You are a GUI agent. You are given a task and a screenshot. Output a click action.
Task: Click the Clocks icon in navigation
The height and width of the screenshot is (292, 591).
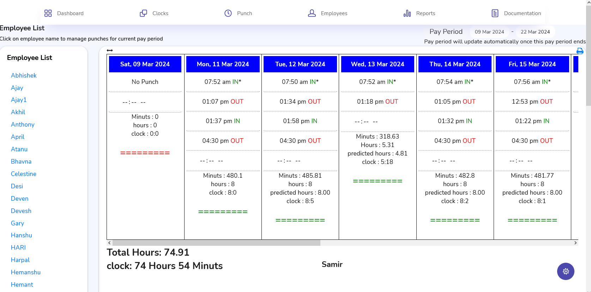(x=143, y=13)
